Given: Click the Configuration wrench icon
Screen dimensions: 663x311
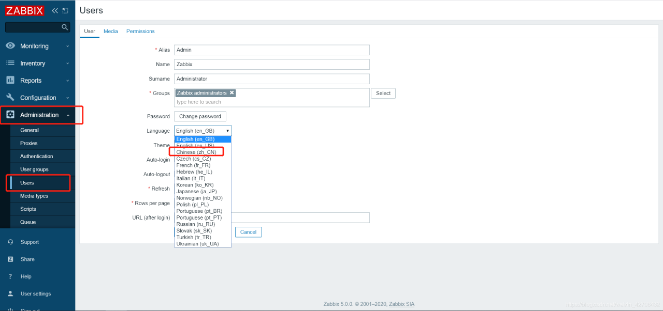Looking at the screenshot, I should click(x=10, y=97).
